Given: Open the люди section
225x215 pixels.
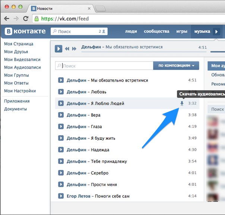Looking at the screenshot, I should point(131,31).
